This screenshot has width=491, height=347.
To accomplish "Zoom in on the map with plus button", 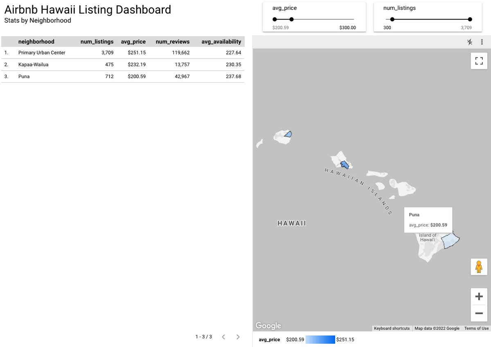I will click(x=479, y=296).
